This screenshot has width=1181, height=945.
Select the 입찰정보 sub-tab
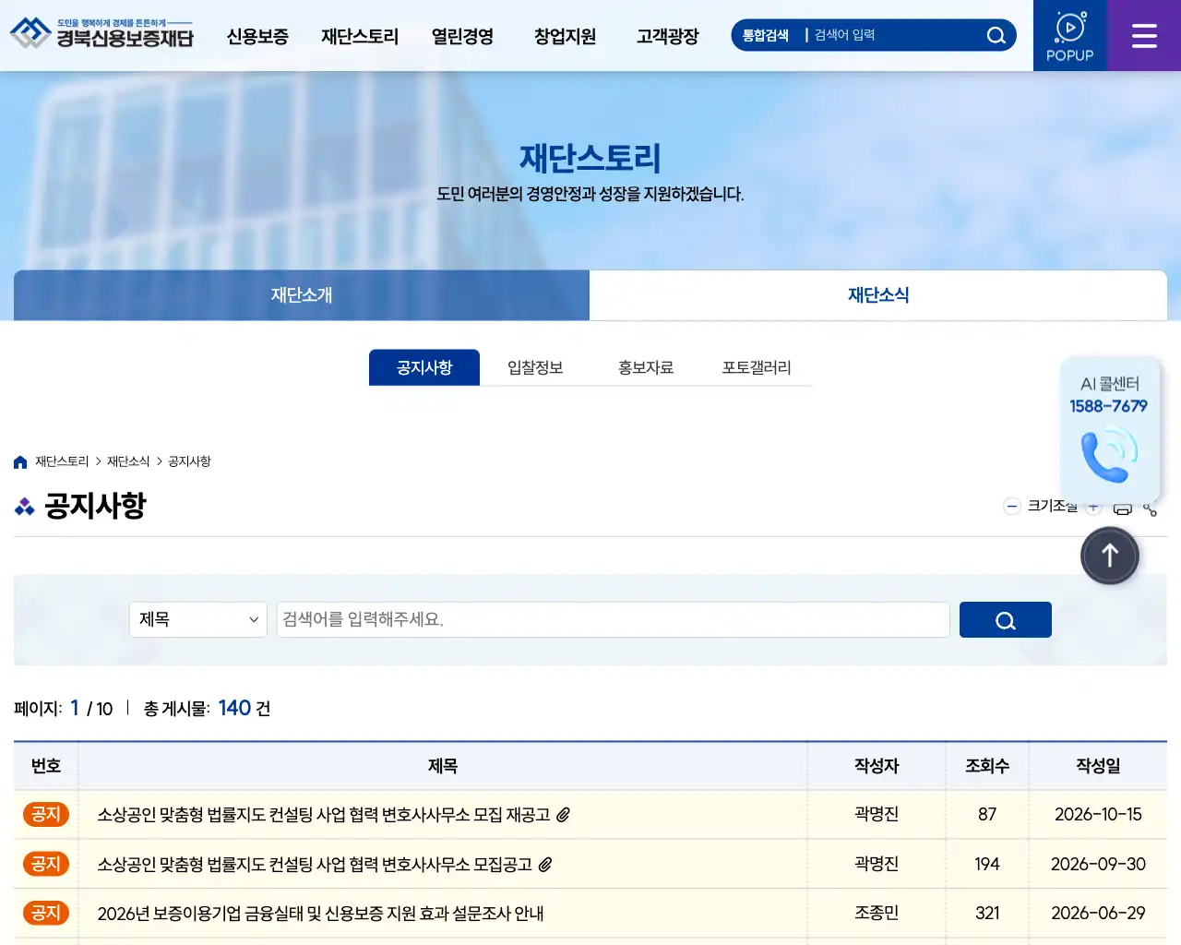pos(535,367)
